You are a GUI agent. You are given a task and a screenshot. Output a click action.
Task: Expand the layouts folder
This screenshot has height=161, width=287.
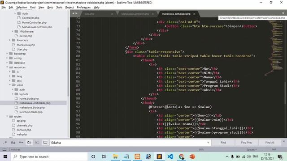(12, 94)
